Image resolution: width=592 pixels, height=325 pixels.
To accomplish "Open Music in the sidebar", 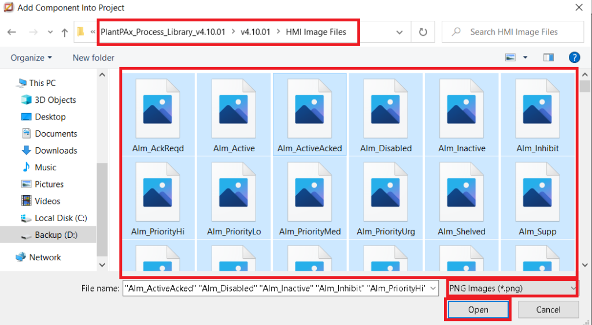I will pos(39,167).
